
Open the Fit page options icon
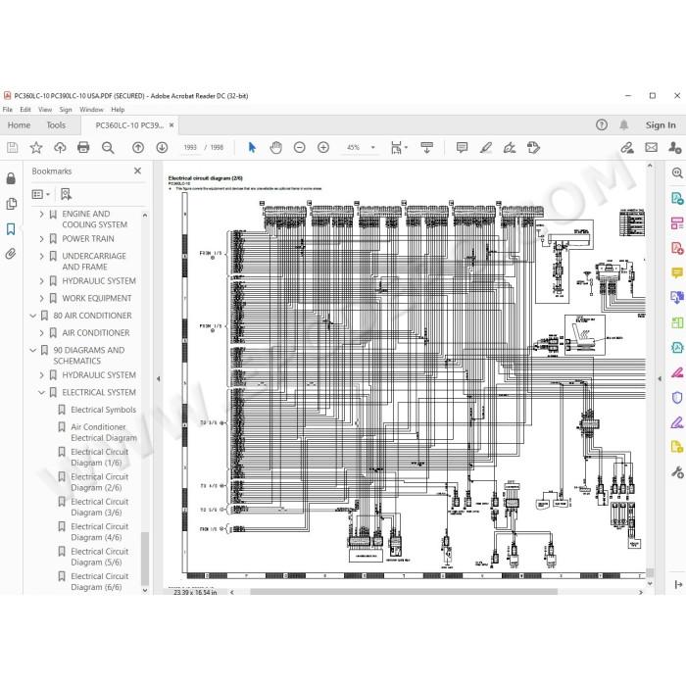(399, 148)
